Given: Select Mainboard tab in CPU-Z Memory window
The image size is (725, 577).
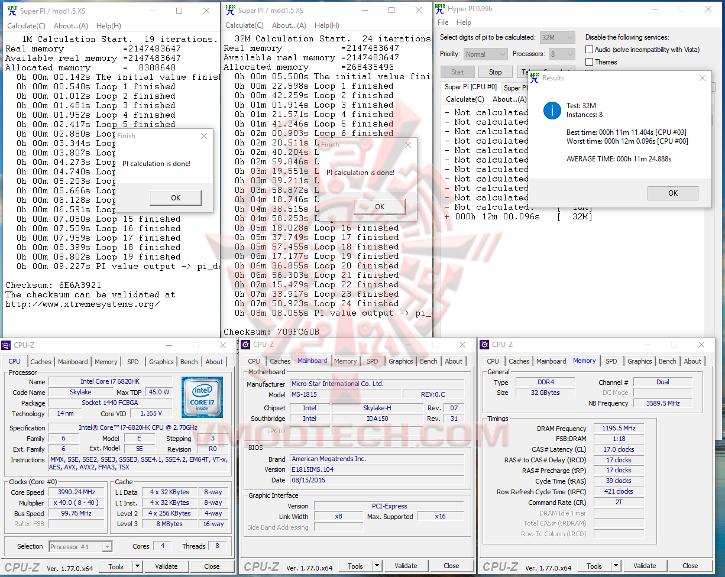Looking at the screenshot, I should (x=552, y=361).
